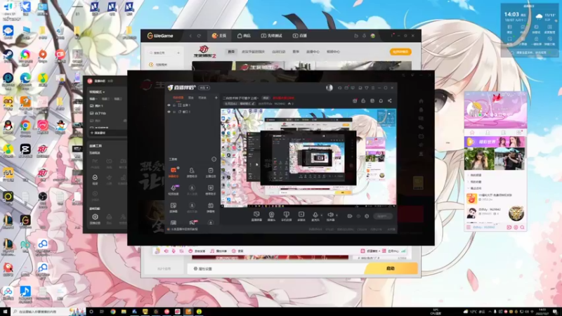Image resolution: width=562 pixels, height=316 pixels.
Task: Click the search icon at the bottom of the right widget
Action: click(522, 227)
